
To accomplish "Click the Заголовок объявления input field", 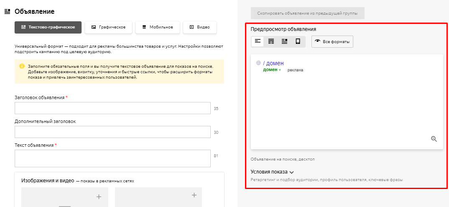I will (x=112, y=108).
